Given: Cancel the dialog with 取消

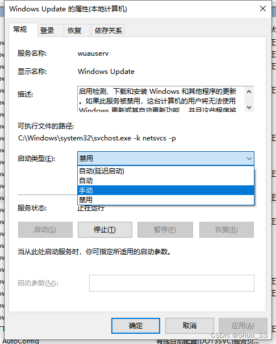Looking at the screenshot, I should [190, 326].
